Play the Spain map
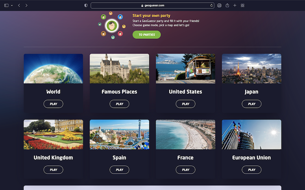The height and width of the screenshot is (190, 305). 120,170
